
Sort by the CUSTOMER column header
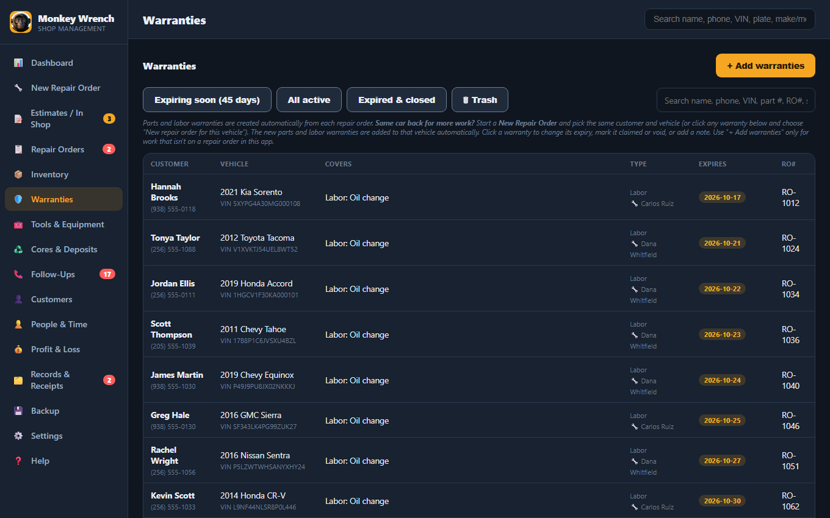coord(170,164)
